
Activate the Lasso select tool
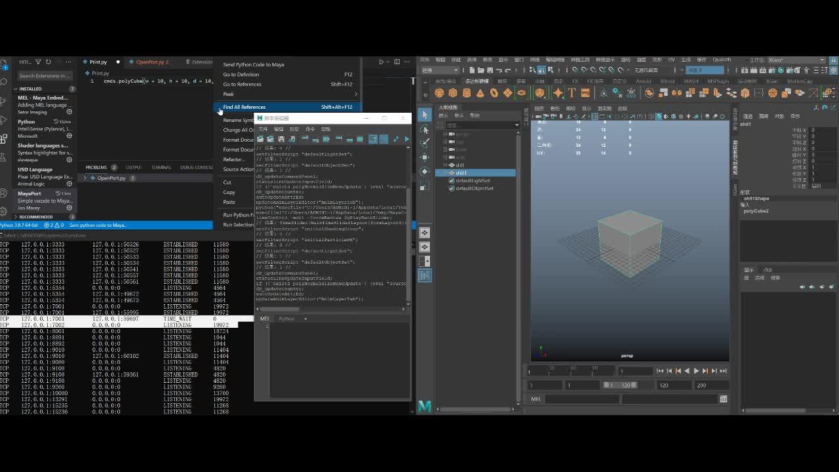pos(424,131)
